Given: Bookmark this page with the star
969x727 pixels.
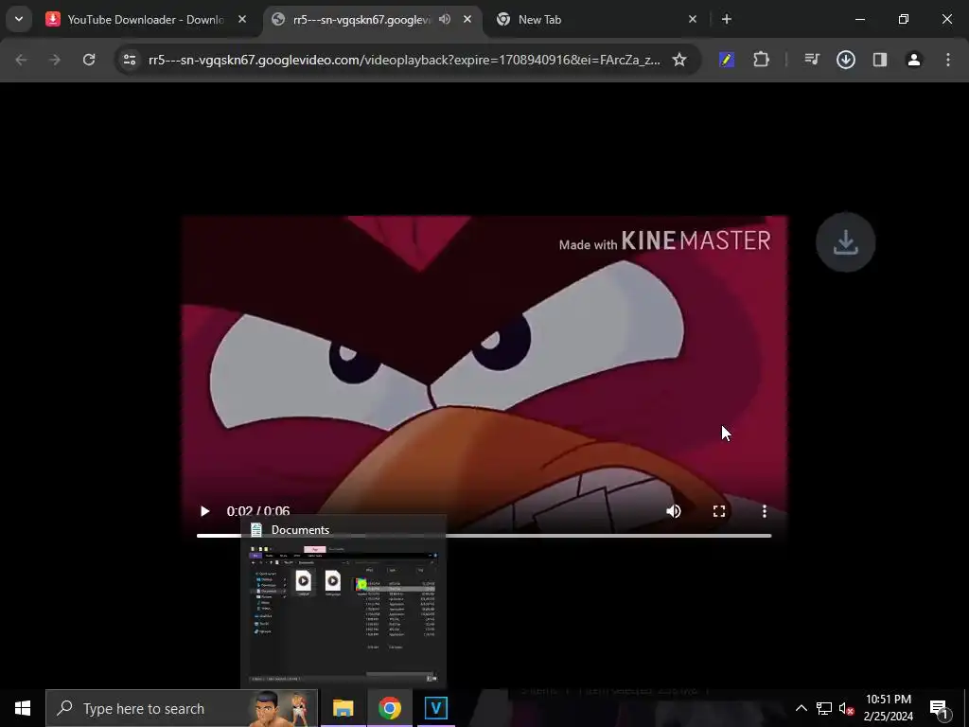Looking at the screenshot, I should [x=679, y=60].
